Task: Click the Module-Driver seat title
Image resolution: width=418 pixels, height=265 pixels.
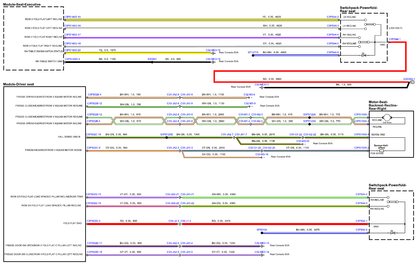Action: click(18, 84)
